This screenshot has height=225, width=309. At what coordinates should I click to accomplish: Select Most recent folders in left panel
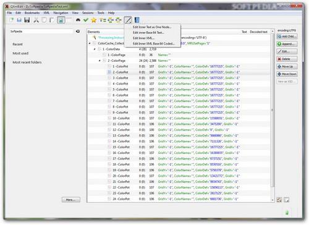[27, 62]
